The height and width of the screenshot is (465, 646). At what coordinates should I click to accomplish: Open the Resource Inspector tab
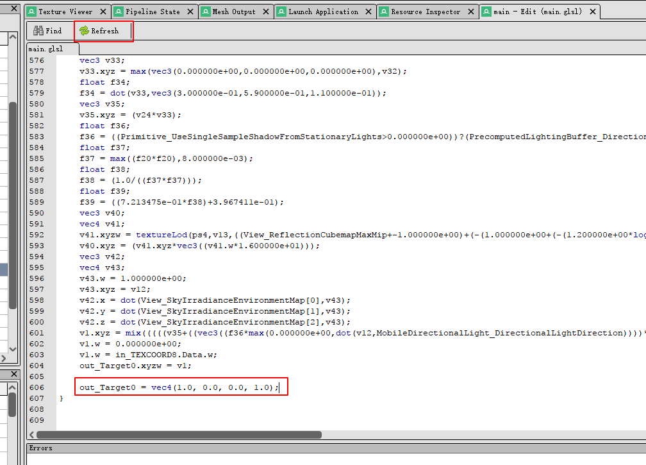(x=426, y=11)
